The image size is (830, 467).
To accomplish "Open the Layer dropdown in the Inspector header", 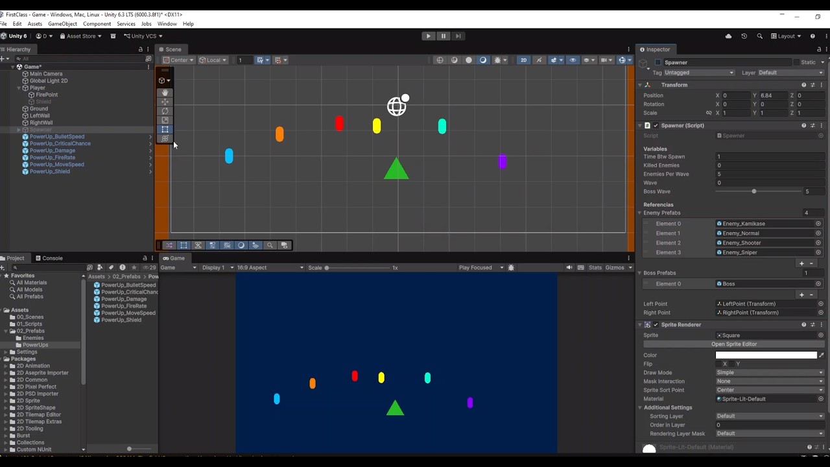I will pyautogui.click(x=791, y=73).
